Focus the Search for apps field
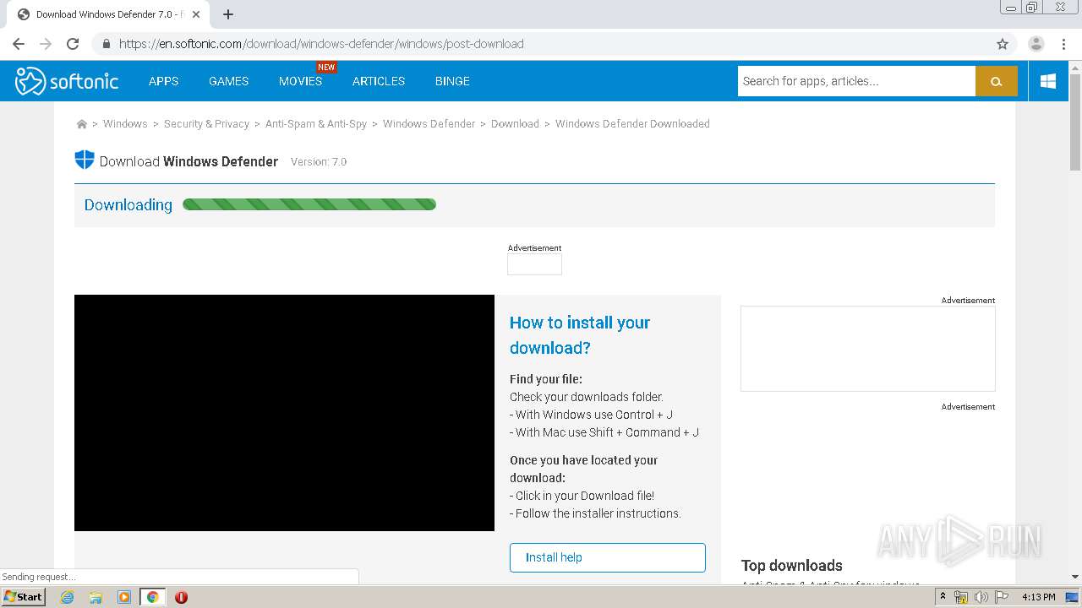Screen dimensions: 1082x608 856,81
